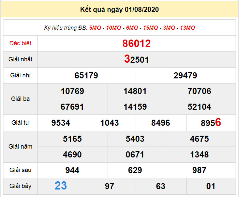This screenshot has height=197, width=239.
Task: Select fifth prize number 4690
Action: pyautogui.click(x=72, y=154)
